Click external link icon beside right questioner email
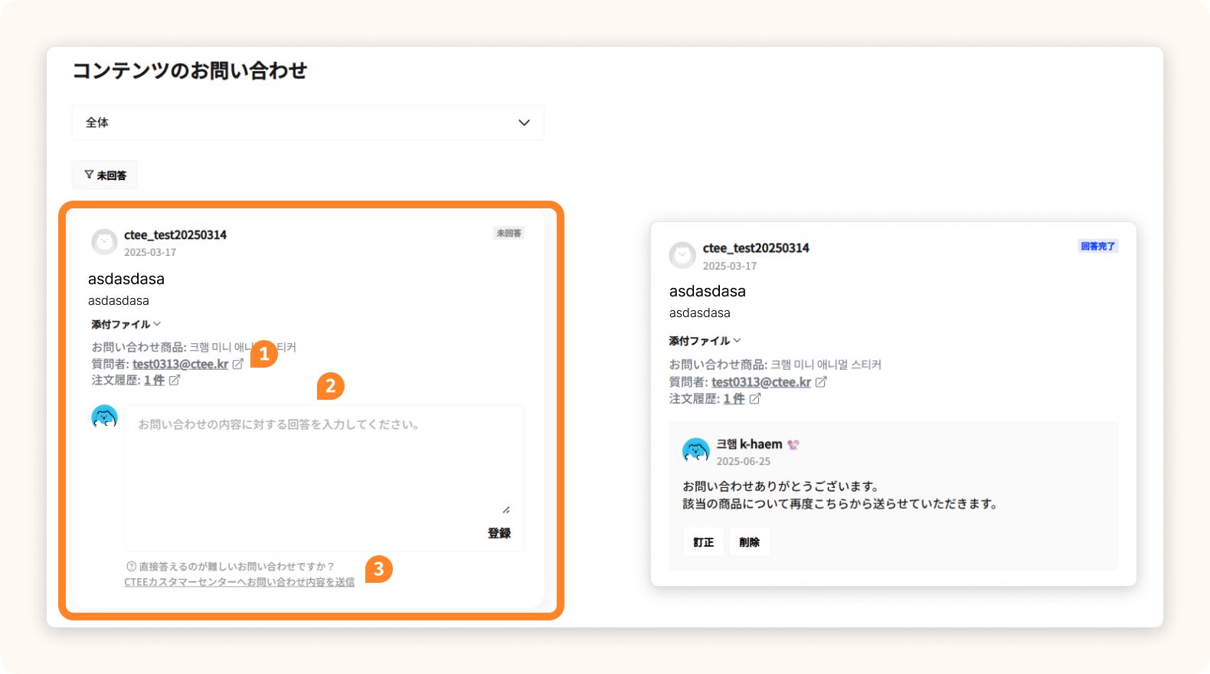This screenshot has height=674, width=1210. [x=821, y=381]
